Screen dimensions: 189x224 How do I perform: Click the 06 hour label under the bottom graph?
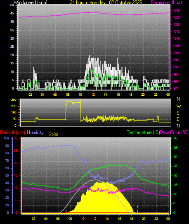pyautogui.click(x=58, y=219)
